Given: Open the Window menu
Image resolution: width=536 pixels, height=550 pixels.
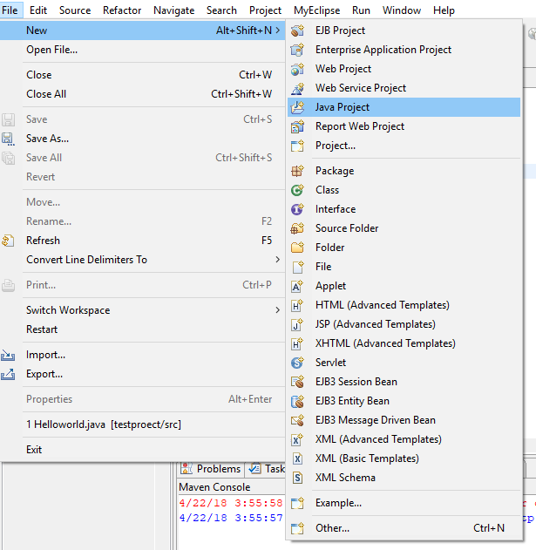Looking at the screenshot, I should (402, 10).
